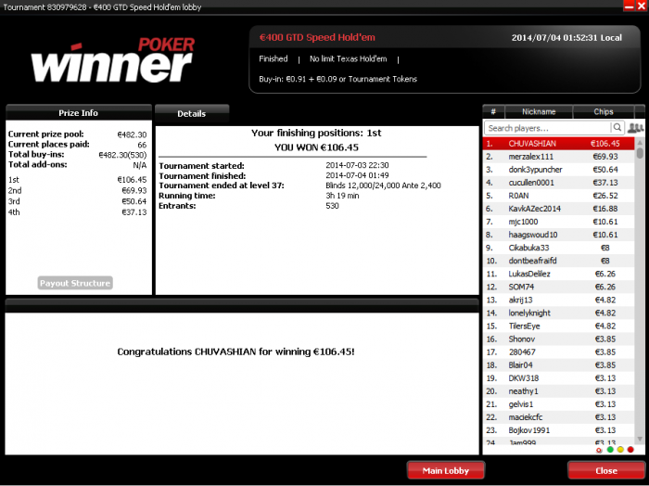Sort players by Chips column header
Viewport: 649px width, 486px height.
click(603, 112)
